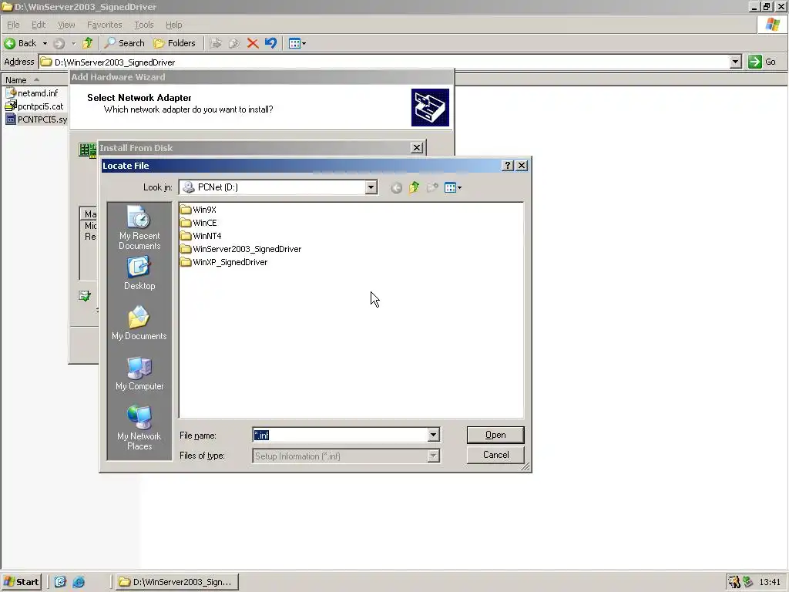Click the Explorer Address bar field
Image resolution: width=789 pixels, height=592 pixels.
coord(384,62)
